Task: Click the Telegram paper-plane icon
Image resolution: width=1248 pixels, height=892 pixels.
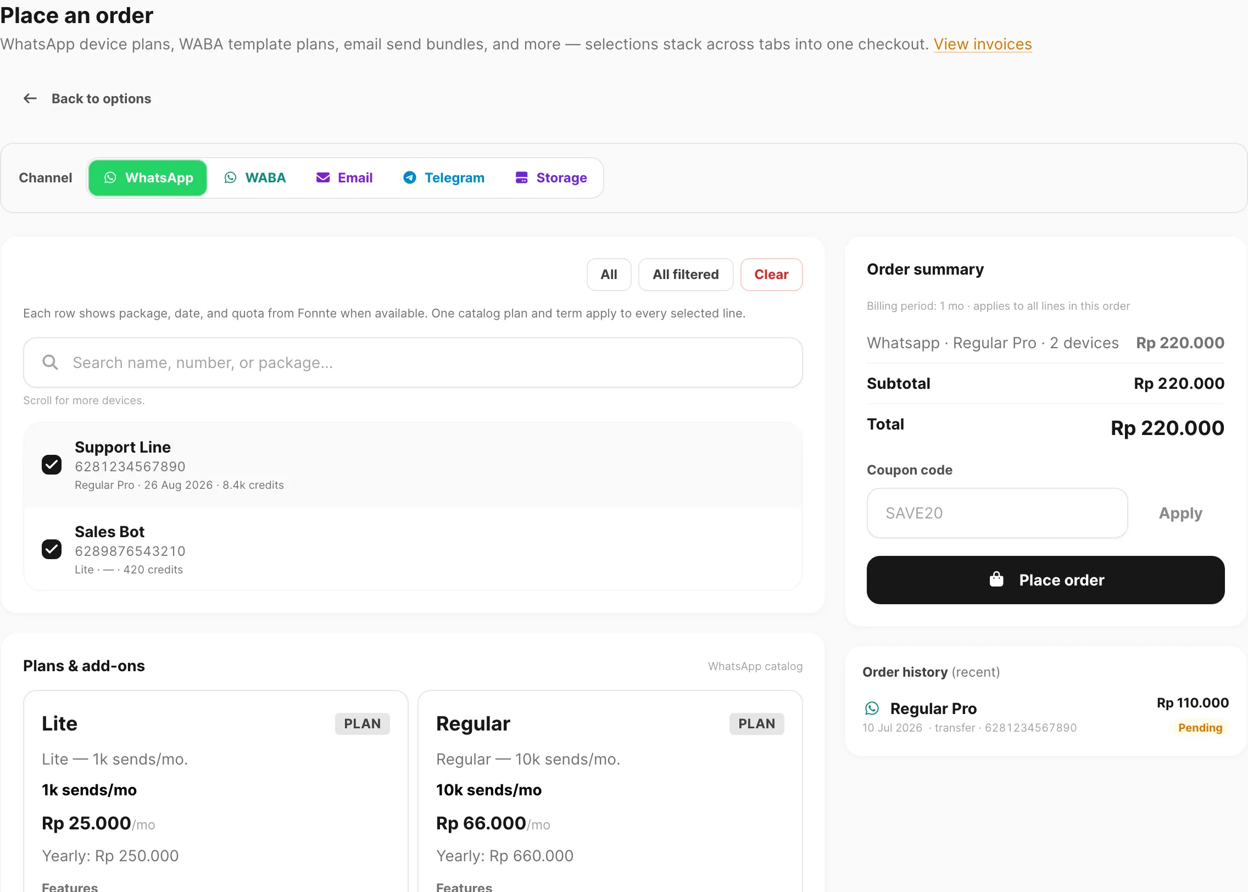Action: (410, 177)
